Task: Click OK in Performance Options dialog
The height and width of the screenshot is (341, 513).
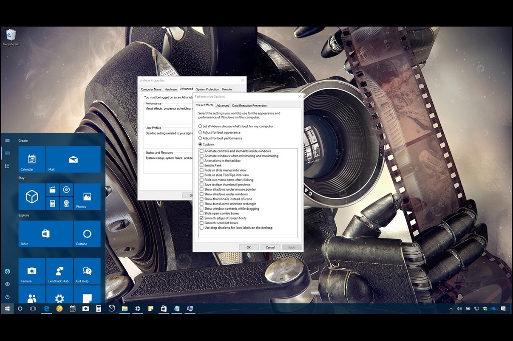Action: click(248, 247)
